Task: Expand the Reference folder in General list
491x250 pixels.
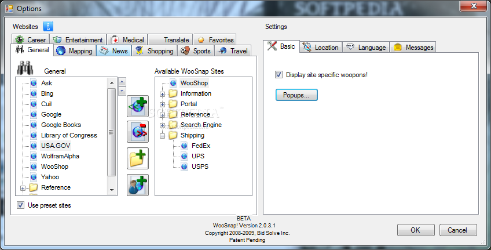Action: coord(23,188)
